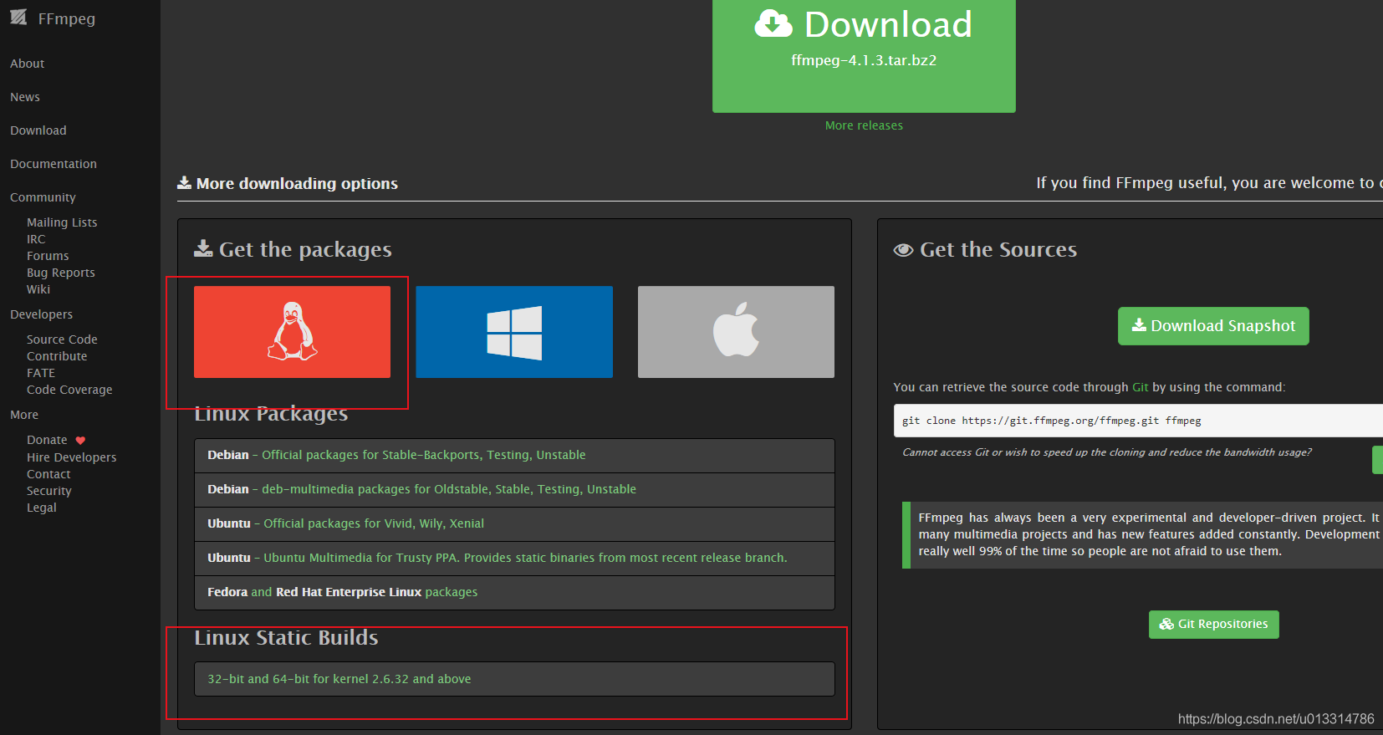1383x735 pixels.
Task: Open Wiki in the sidebar
Action: click(38, 289)
